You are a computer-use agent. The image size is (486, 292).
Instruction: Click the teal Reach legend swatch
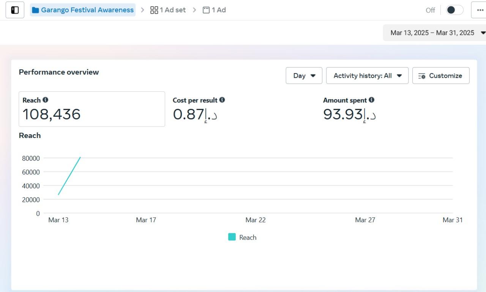coord(232,237)
